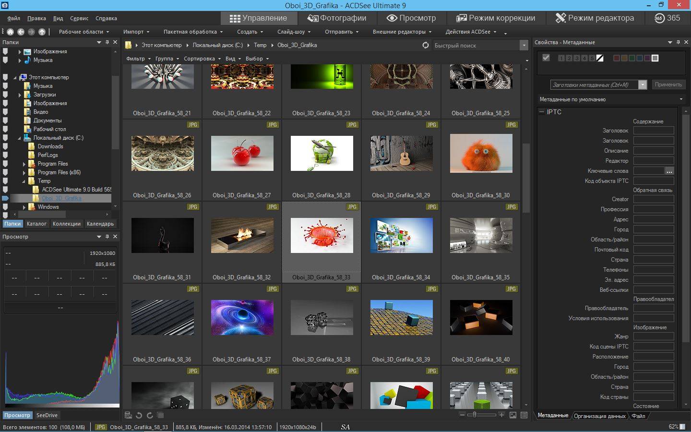Click the compare images icon in bottom toolbar

tap(160, 415)
